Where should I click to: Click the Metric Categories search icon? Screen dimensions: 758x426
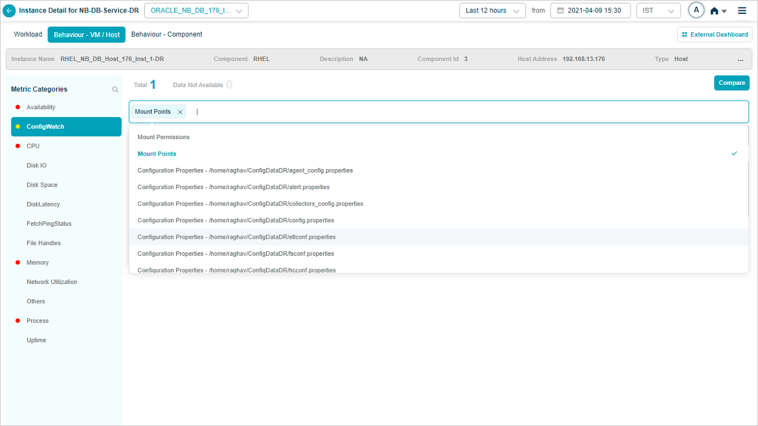[115, 89]
